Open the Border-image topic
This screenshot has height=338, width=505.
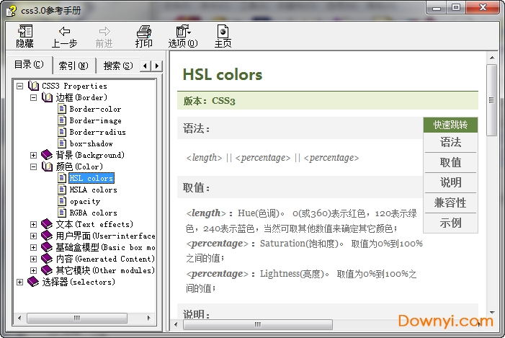(x=95, y=121)
